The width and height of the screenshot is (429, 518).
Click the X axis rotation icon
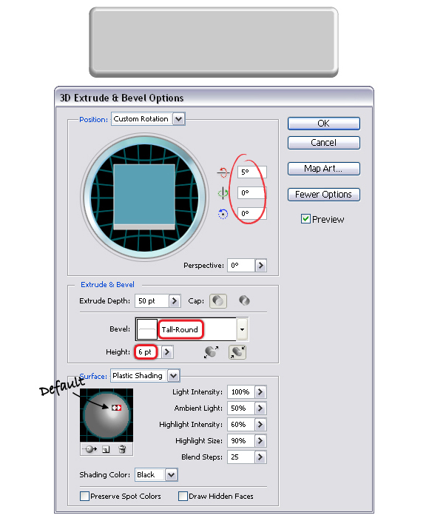223,172
